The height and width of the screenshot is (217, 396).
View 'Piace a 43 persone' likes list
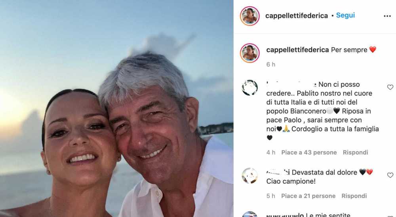(309, 152)
